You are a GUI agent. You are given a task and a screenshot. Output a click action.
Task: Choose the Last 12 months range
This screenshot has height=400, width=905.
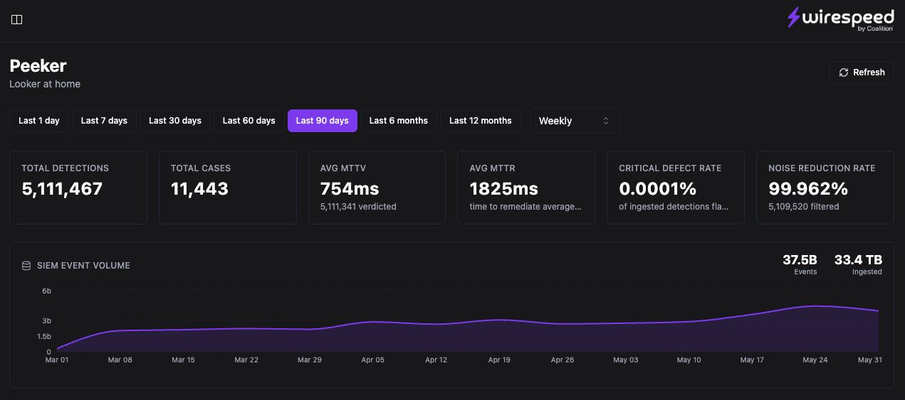(481, 121)
